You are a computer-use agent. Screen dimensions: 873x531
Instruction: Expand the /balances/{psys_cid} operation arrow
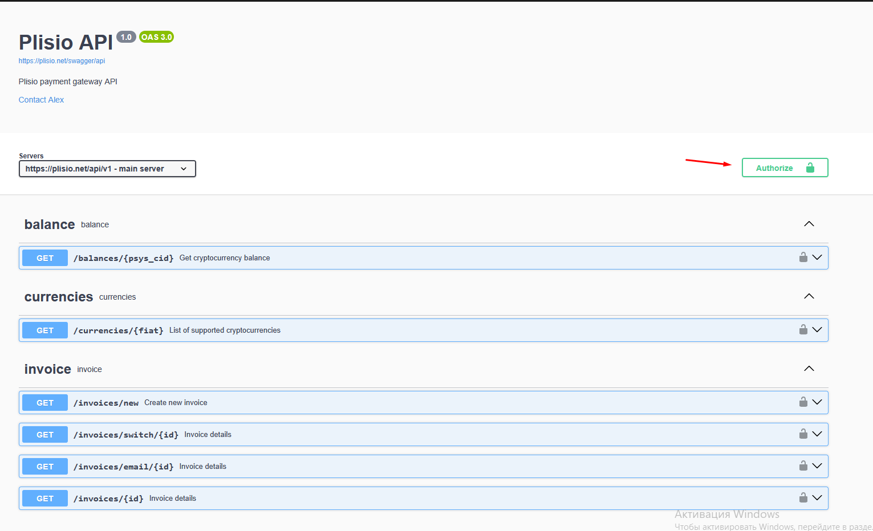(817, 258)
